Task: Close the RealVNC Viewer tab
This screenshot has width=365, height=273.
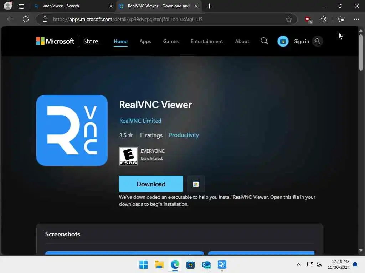Action: click(196, 6)
